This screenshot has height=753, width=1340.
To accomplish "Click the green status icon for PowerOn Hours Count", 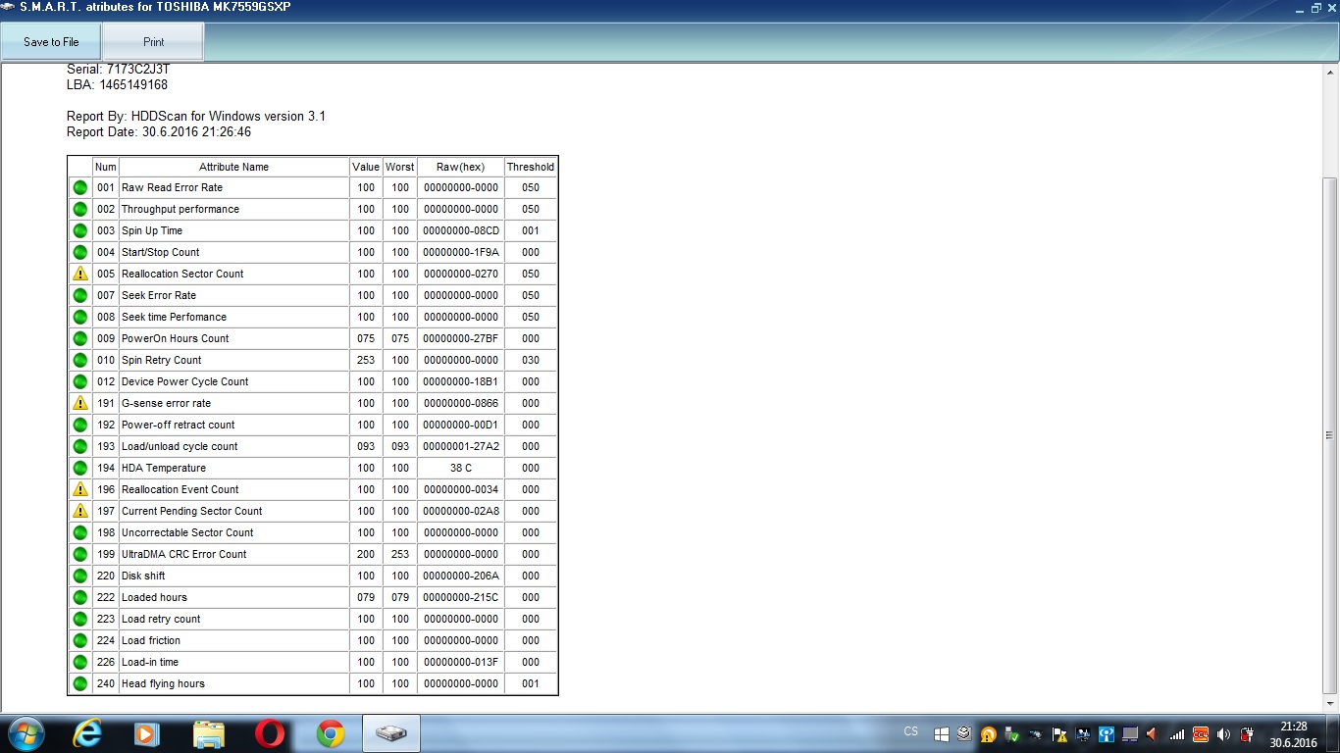I will (x=80, y=338).
